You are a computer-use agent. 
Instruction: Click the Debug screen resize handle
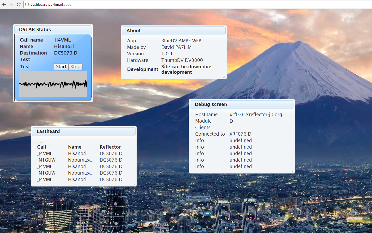[292, 171]
